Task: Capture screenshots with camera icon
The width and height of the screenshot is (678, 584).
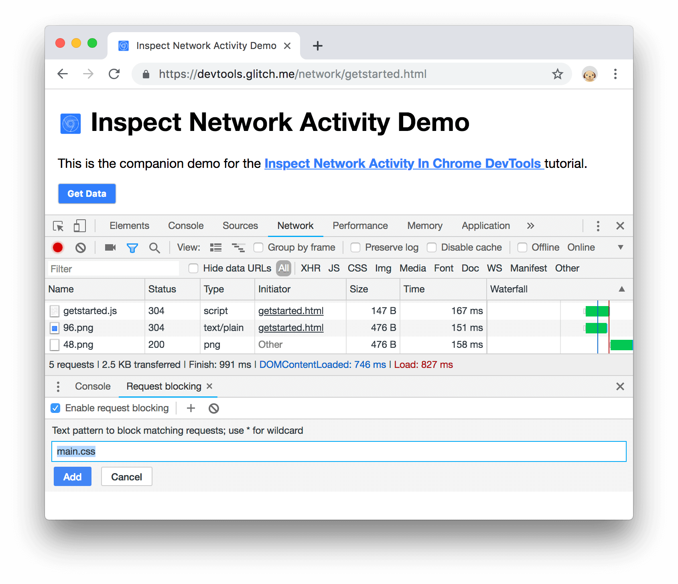Action: pyautogui.click(x=110, y=247)
